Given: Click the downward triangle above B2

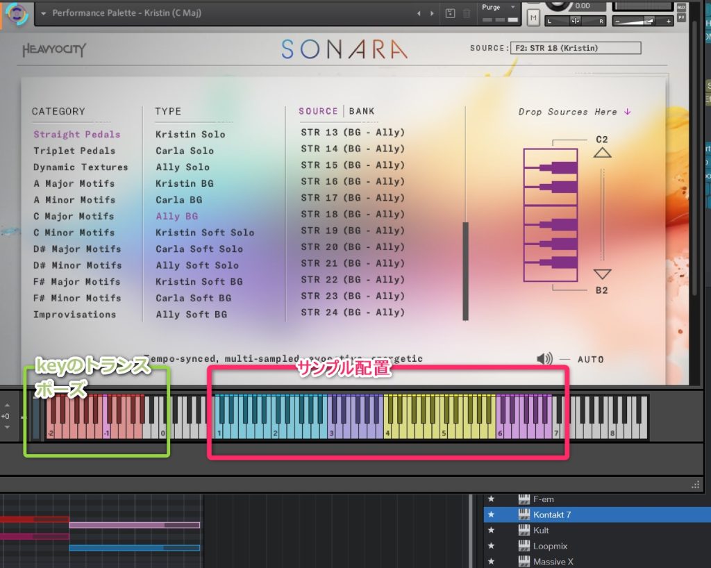Looking at the screenshot, I should [x=602, y=274].
